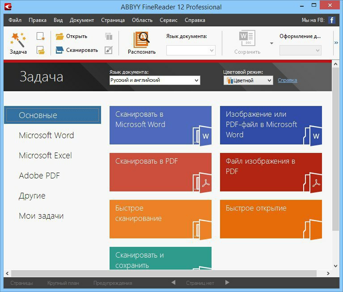Open the Сервис menu
The image size is (343, 292).
click(x=169, y=20)
